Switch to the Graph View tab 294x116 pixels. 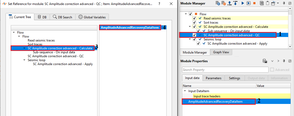click(221, 52)
